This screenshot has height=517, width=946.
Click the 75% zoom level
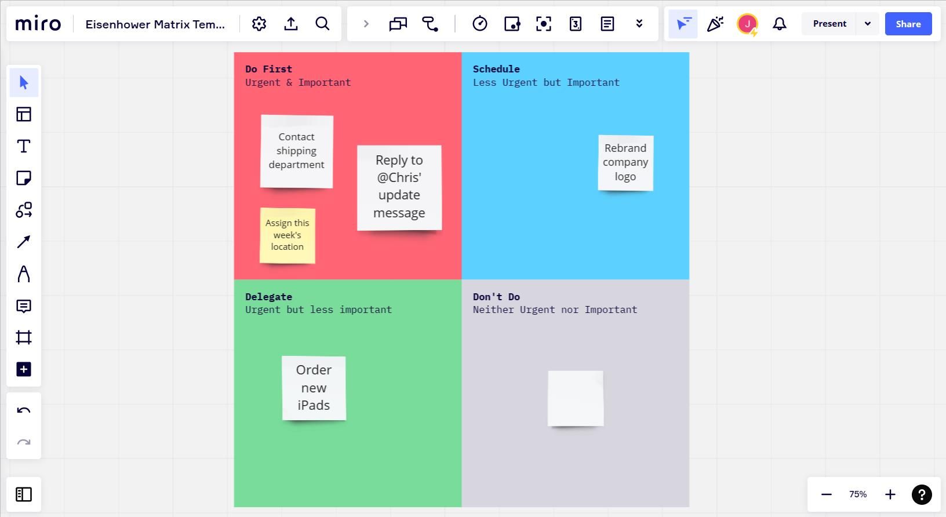858,494
